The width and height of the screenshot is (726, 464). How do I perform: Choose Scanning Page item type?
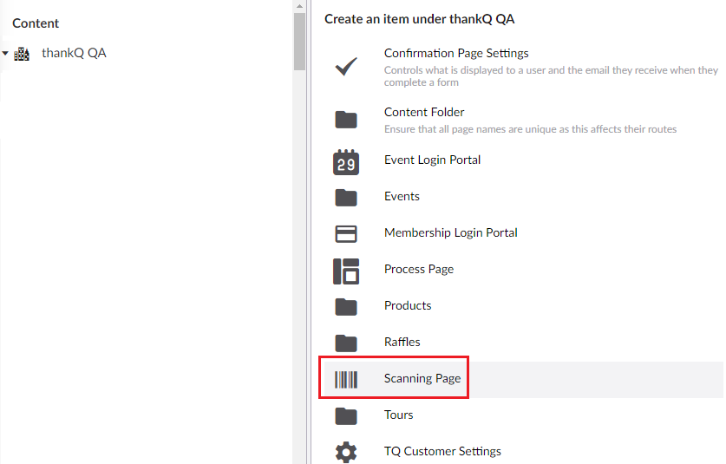pos(422,378)
